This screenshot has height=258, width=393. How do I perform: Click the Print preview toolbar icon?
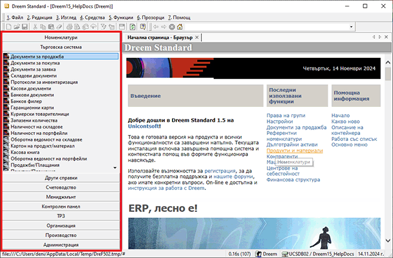(77, 27)
